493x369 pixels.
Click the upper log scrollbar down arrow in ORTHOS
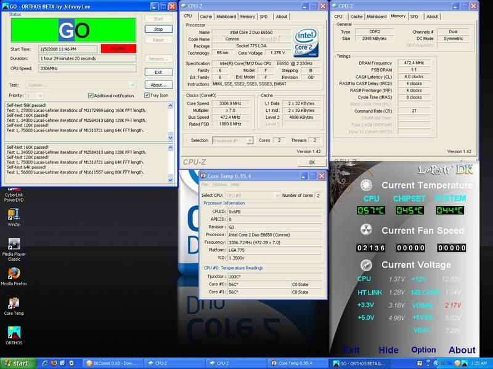pyautogui.click(x=171, y=137)
